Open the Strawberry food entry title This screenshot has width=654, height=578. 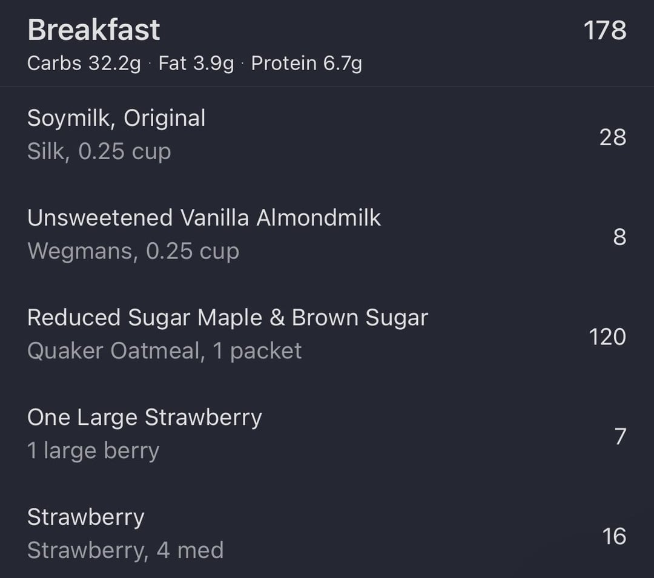click(x=86, y=517)
